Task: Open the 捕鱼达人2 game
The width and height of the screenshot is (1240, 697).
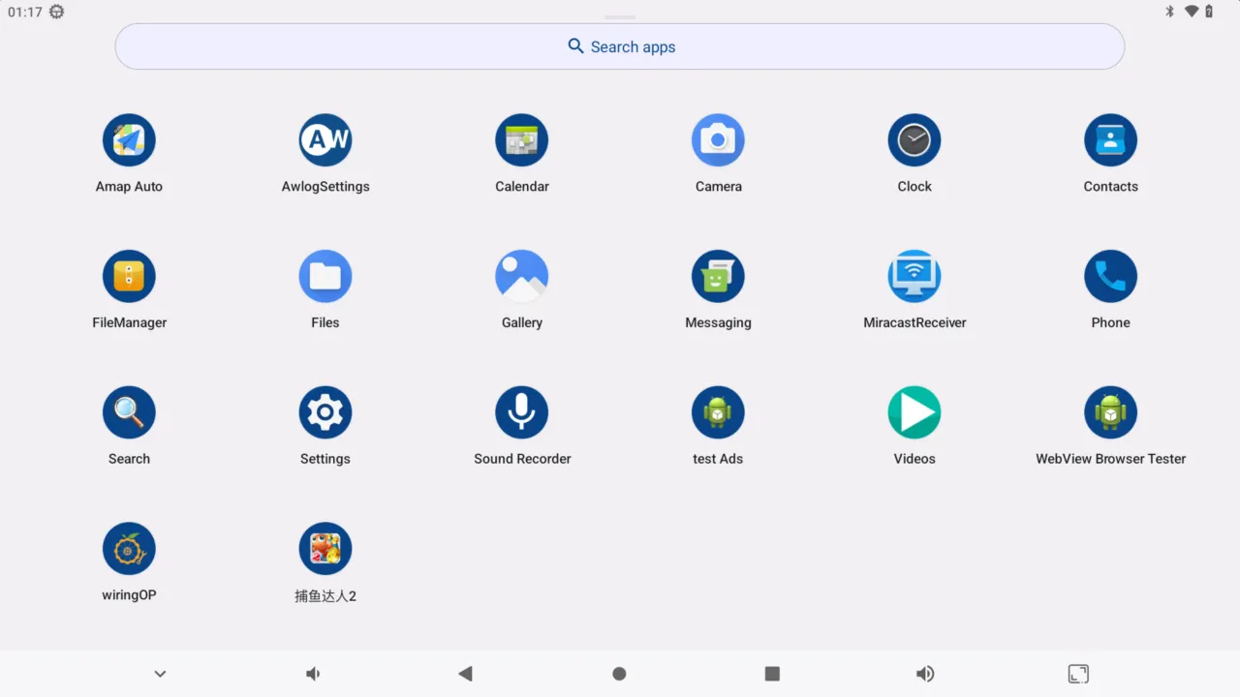Action: pyautogui.click(x=325, y=548)
